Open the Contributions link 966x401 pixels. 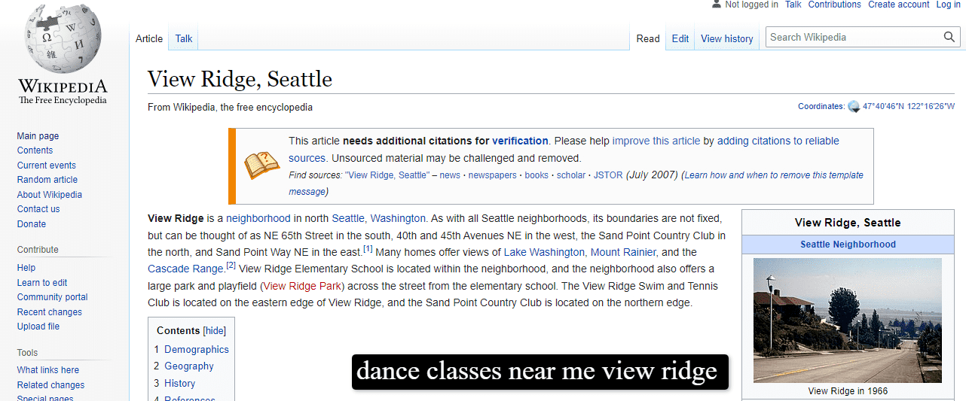[835, 5]
